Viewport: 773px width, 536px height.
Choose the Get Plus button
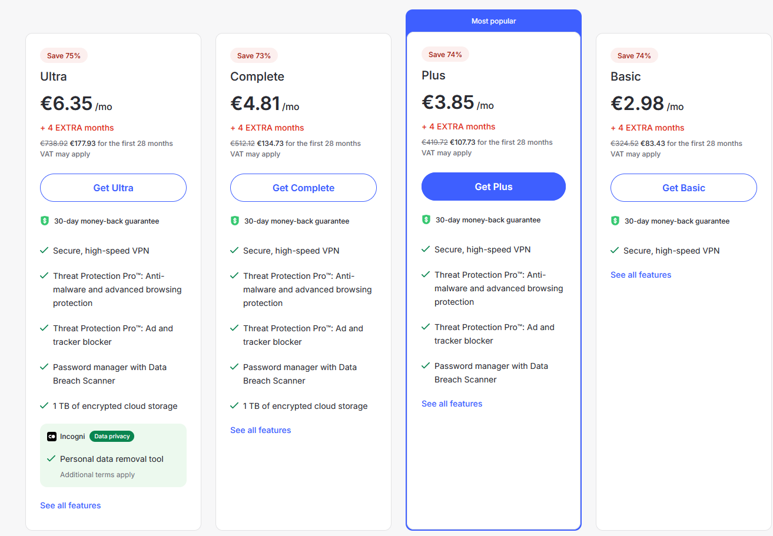[x=493, y=187]
